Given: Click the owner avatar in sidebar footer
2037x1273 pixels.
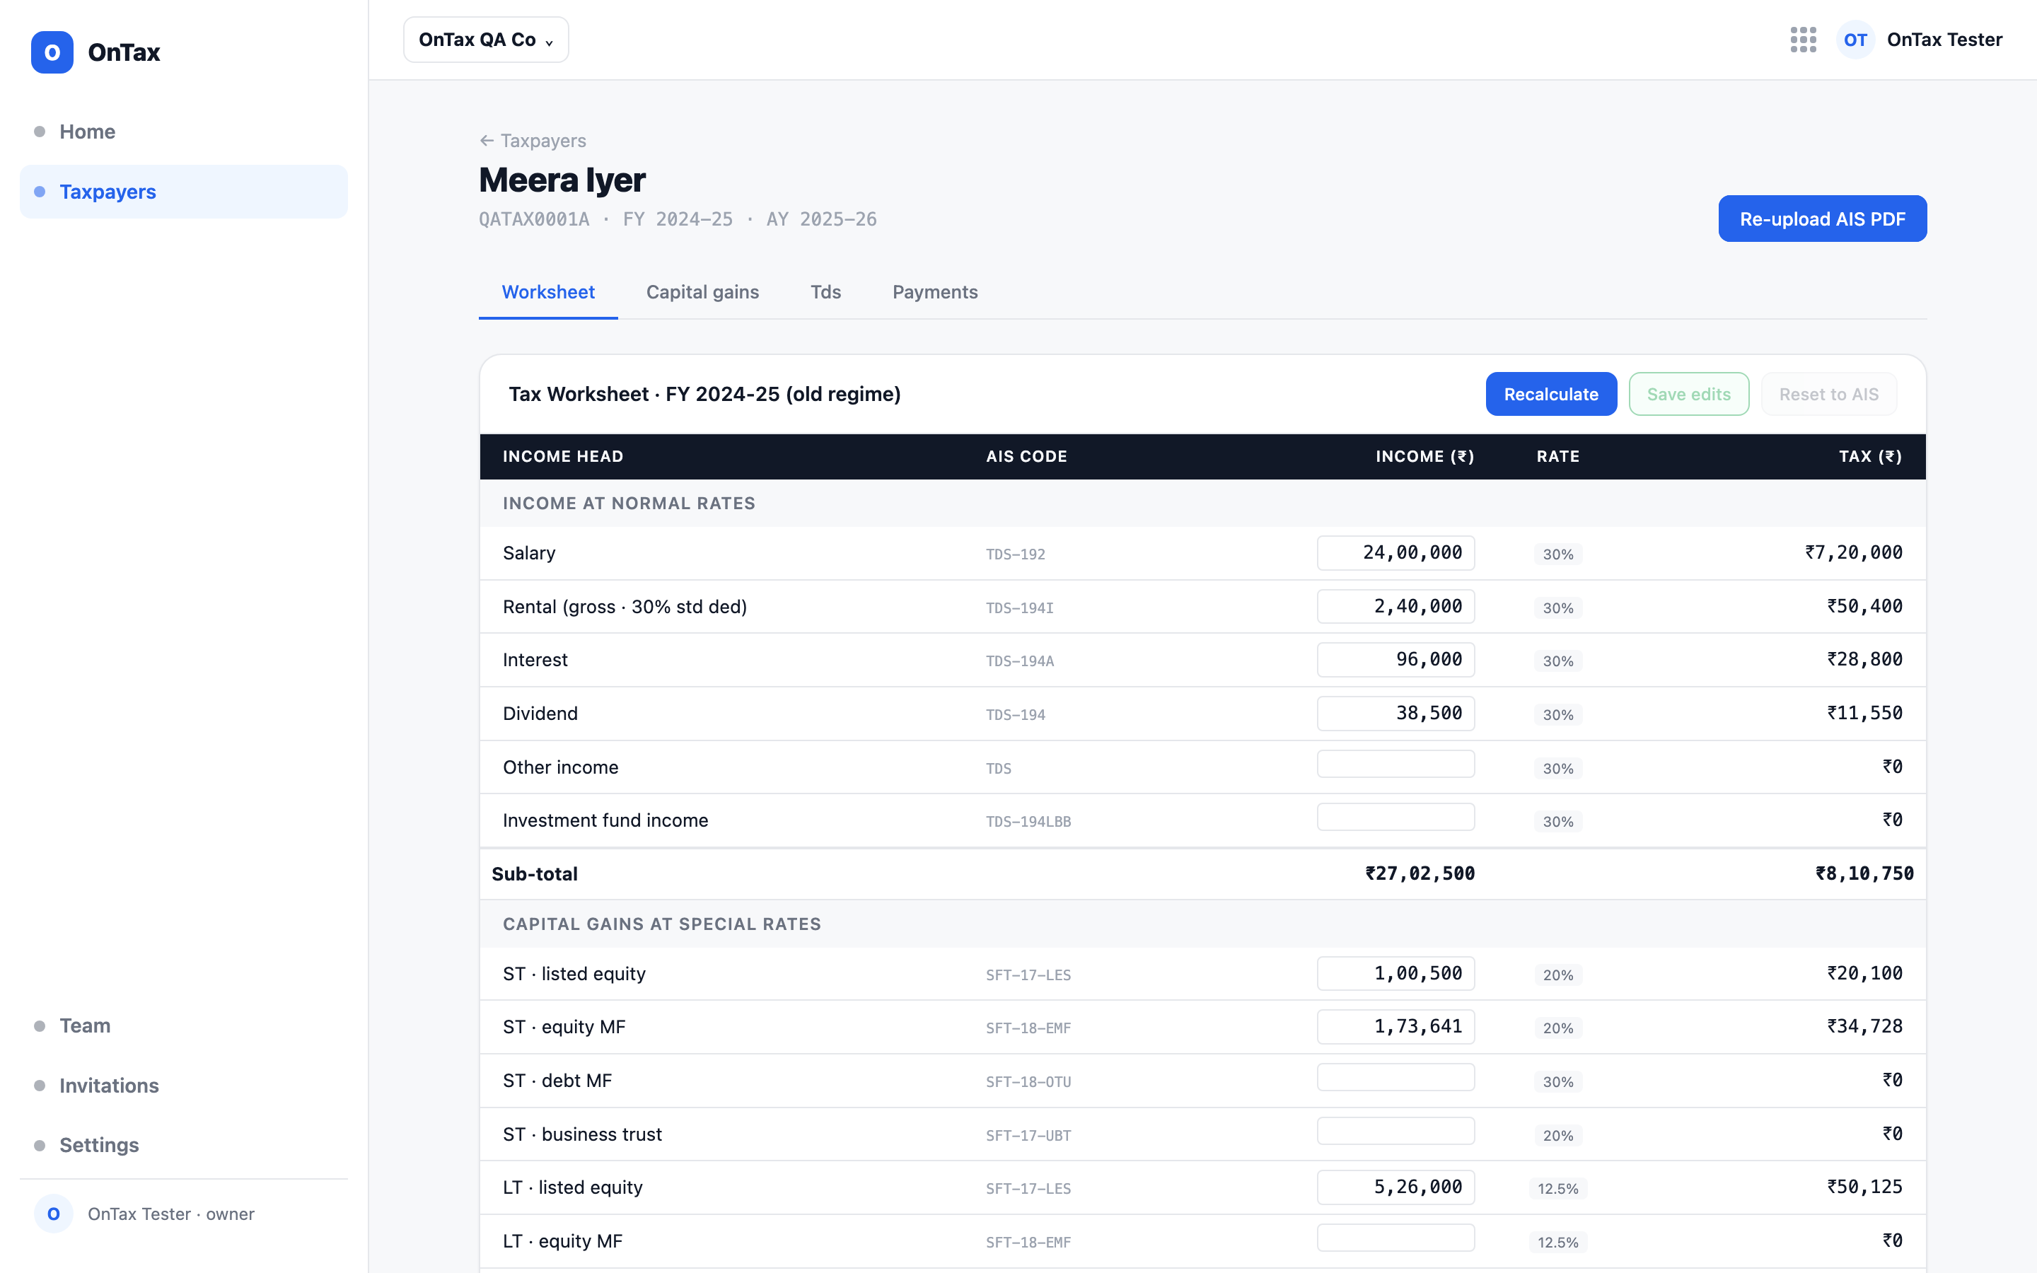Looking at the screenshot, I should 53,1213.
